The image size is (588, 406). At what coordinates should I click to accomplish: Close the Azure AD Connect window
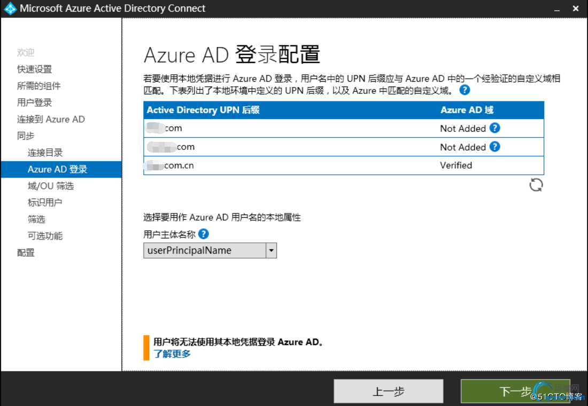tap(576, 8)
